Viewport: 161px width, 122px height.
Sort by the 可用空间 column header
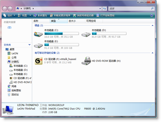point(94,21)
